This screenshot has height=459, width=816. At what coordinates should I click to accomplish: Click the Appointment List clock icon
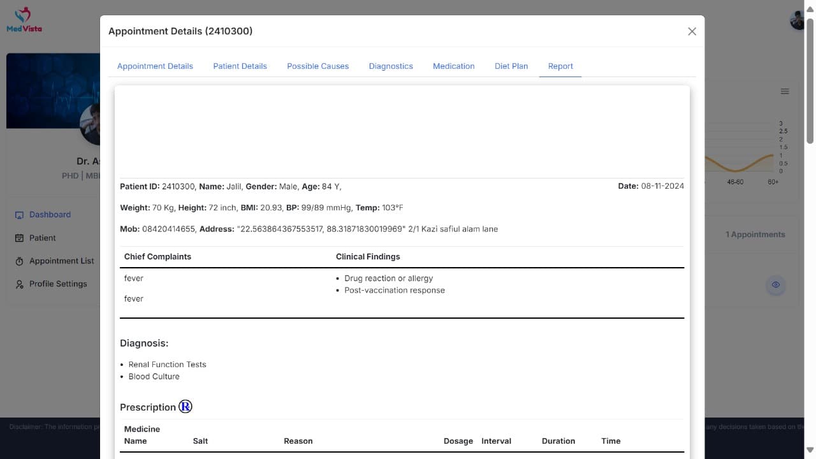(19, 261)
